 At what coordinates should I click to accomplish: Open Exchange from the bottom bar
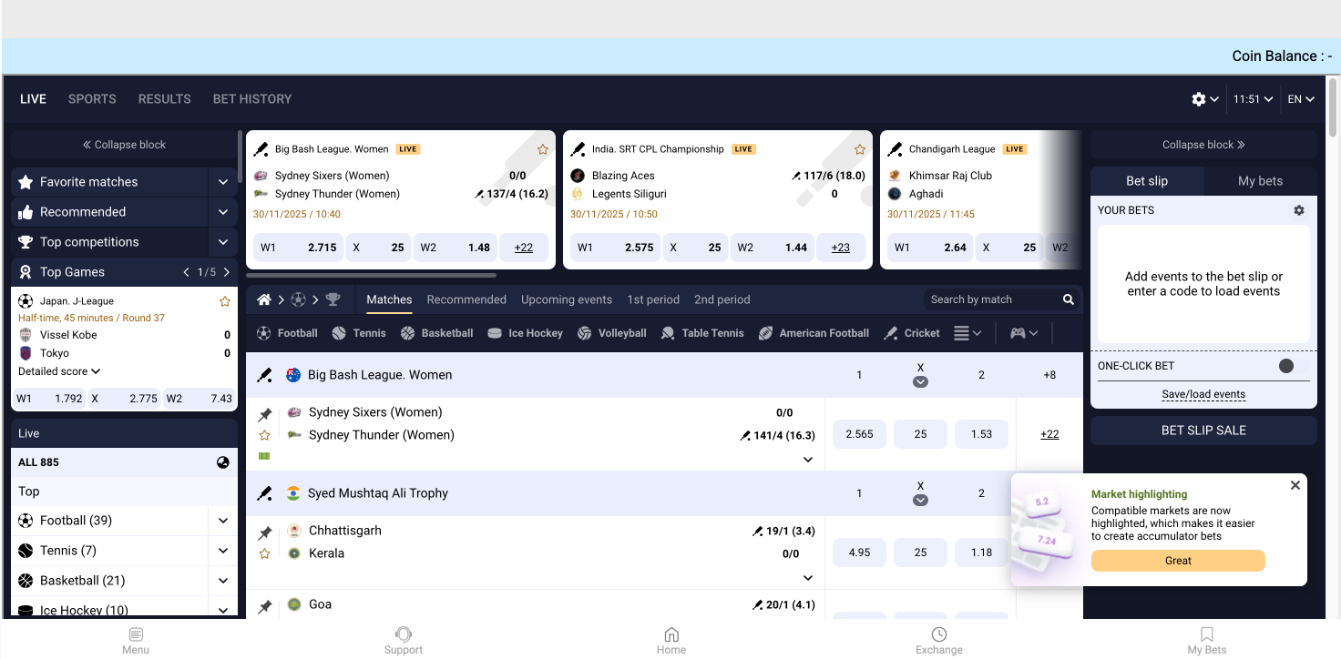point(938,639)
